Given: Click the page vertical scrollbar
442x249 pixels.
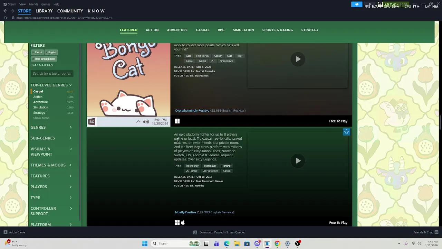Looking at the screenshot, I should tap(440, 123).
